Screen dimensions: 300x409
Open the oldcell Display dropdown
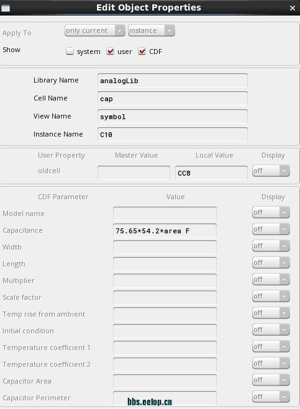(x=271, y=171)
